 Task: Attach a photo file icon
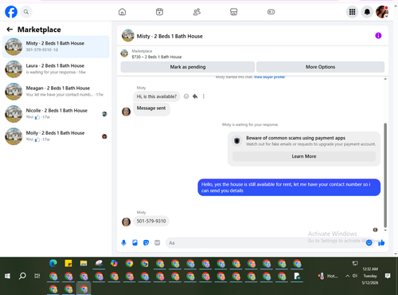tap(135, 242)
